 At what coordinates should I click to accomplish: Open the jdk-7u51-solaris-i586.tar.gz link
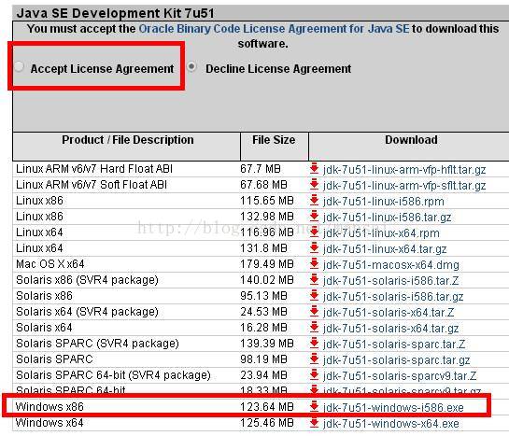pos(393,297)
